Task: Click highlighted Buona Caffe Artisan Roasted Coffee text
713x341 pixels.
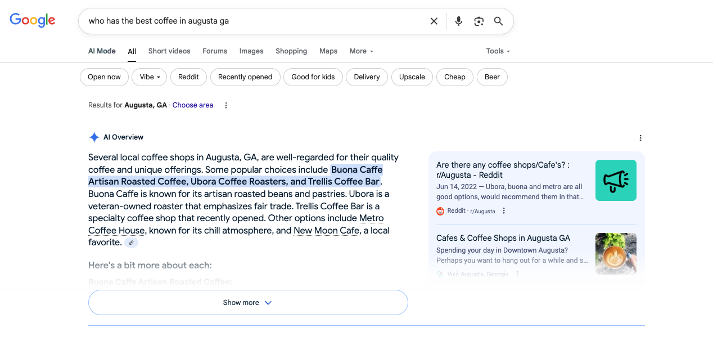Action: coord(235,176)
